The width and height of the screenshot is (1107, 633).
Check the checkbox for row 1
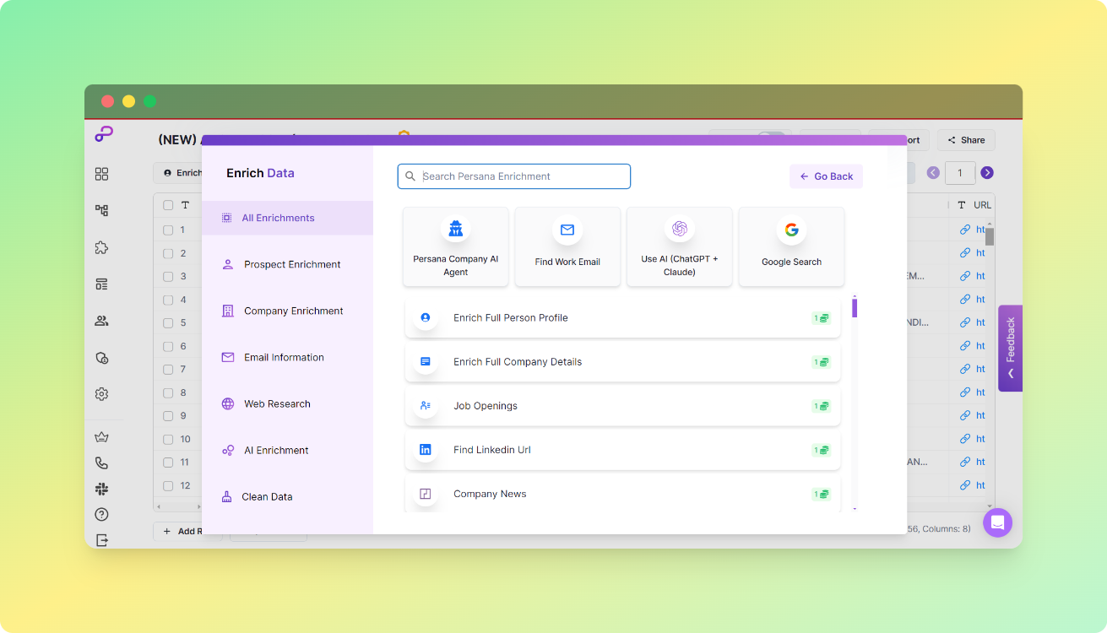[x=166, y=229]
